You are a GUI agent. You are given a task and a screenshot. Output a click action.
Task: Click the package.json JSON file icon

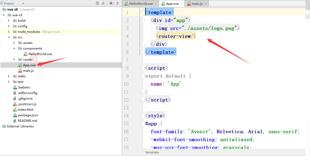coord(15,115)
